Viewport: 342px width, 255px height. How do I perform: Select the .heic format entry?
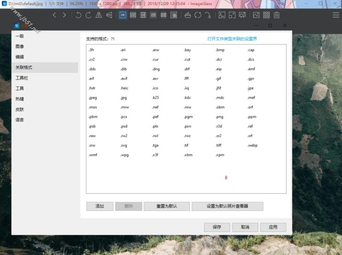click(x=124, y=88)
